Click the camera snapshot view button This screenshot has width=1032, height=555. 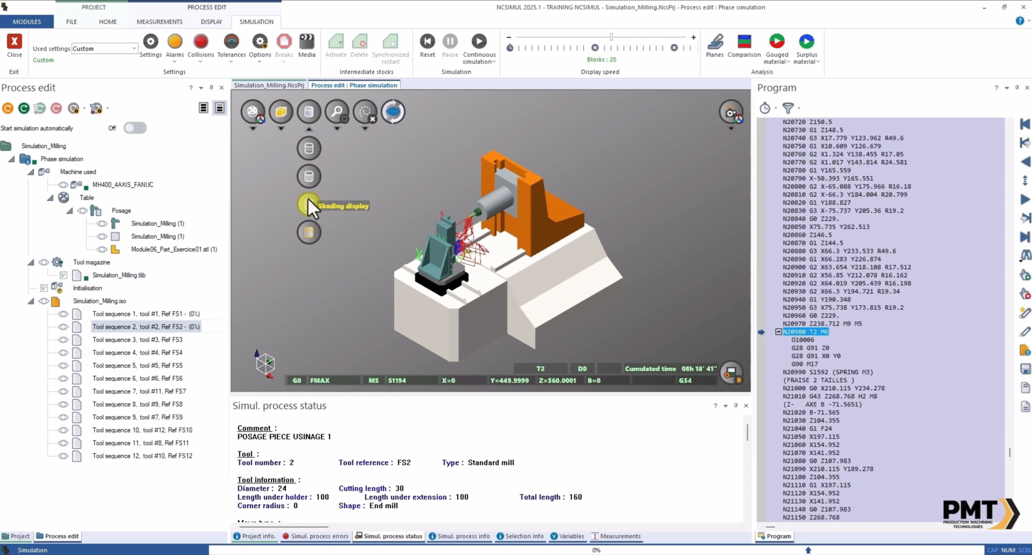click(x=731, y=112)
